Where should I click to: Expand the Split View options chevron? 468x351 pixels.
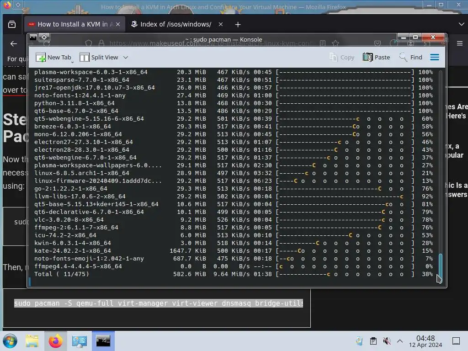tap(126, 57)
